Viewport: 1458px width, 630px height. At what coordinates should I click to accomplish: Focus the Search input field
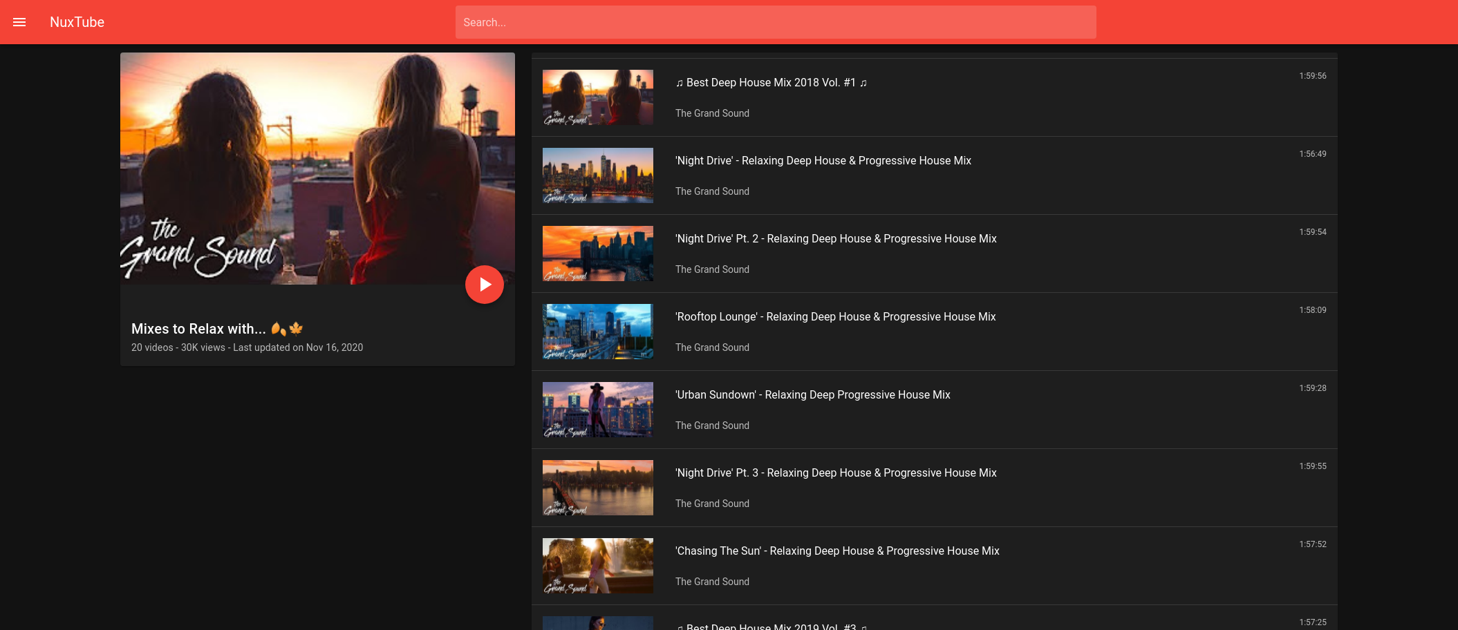click(x=776, y=22)
